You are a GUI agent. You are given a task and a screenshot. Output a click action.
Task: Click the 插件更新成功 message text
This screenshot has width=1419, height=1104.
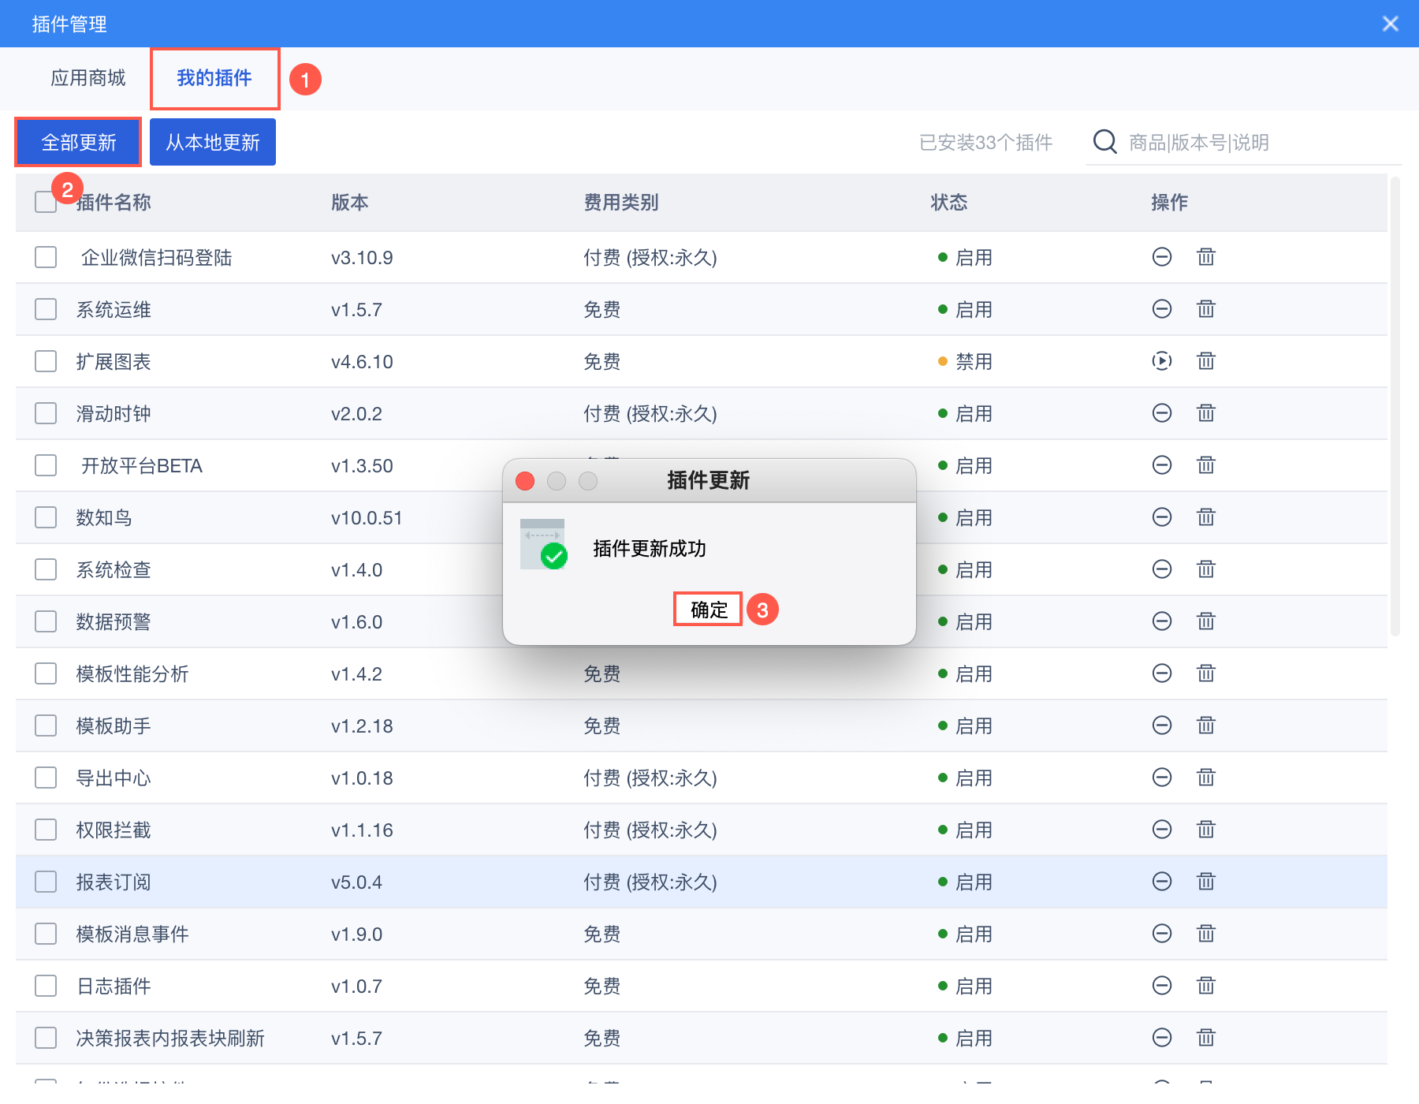650,549
